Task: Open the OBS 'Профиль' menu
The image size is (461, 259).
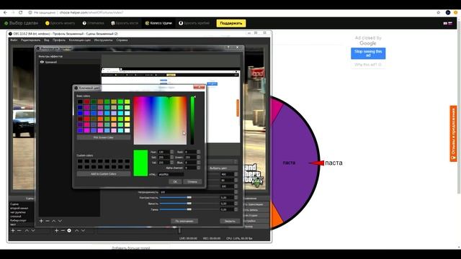Action: point(59,40)
